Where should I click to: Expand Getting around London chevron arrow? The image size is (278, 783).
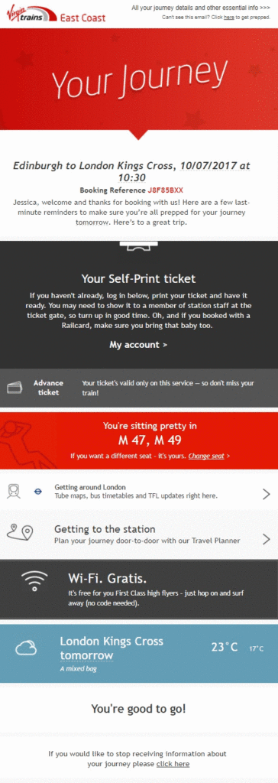(266, 495)
